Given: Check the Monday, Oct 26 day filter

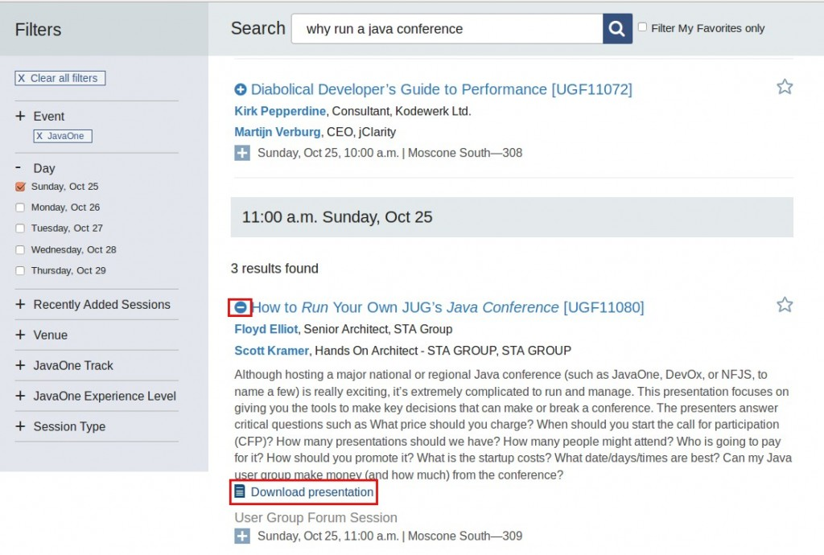Looking at the screenshot, I should click(20, 208).
